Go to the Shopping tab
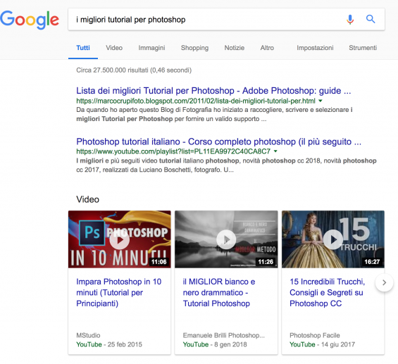Viewport: 398px width, 364px height. tap(194, 48)
